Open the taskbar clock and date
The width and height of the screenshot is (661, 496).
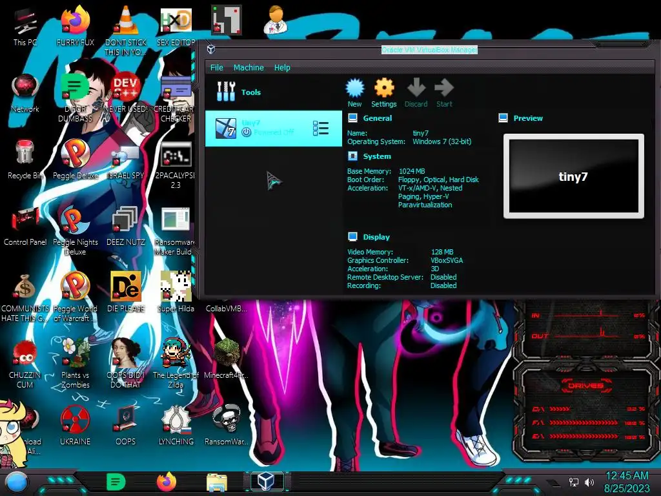coord(627,482)
